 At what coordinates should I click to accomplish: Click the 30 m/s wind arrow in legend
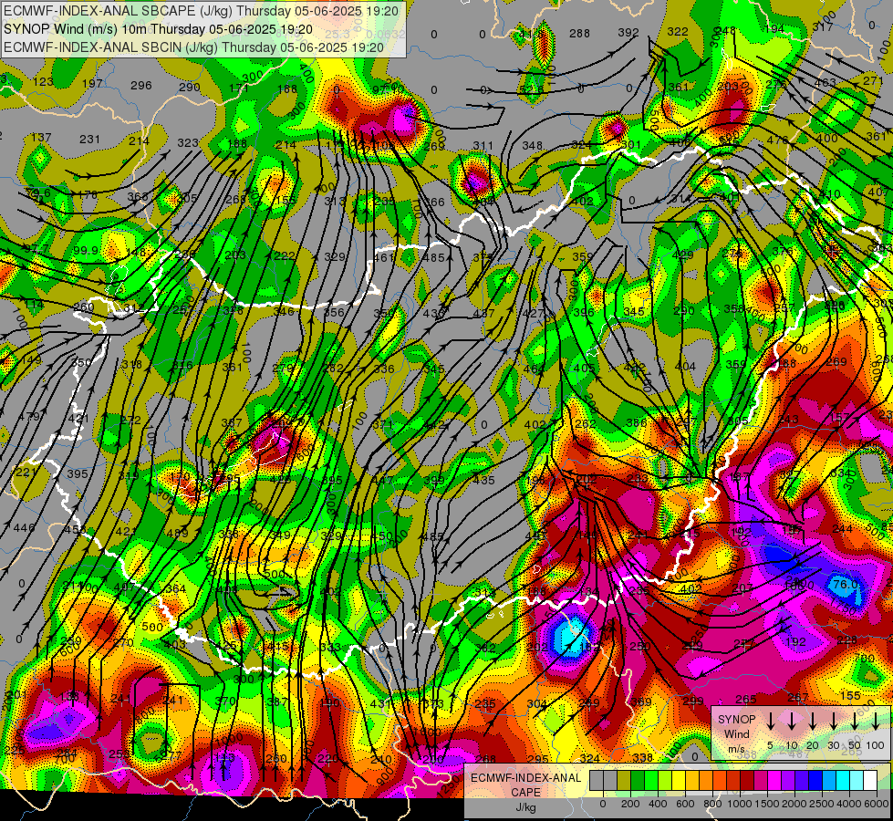[833, 722]
